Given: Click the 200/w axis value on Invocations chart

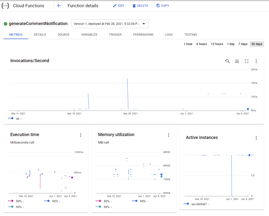Looking at the screenshot, I should 254,69.
